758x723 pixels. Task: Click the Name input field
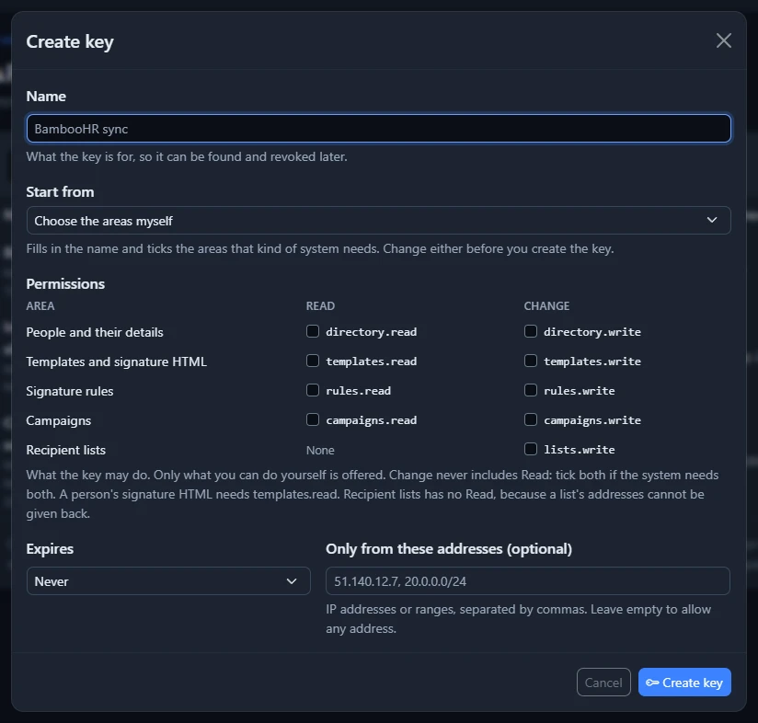pyautogui.click(x=378, y=129)
